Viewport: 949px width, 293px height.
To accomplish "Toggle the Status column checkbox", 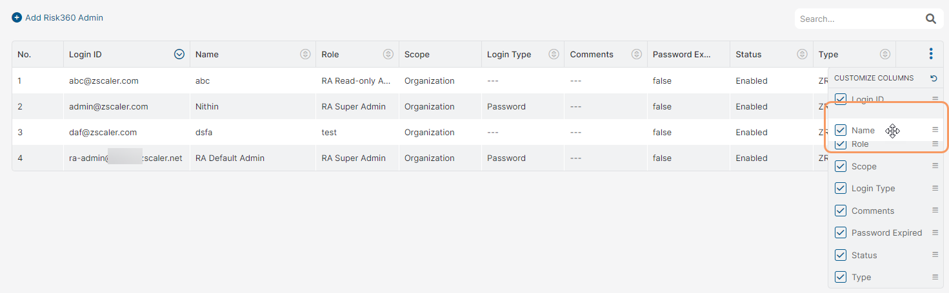I will tap(841, 255).
